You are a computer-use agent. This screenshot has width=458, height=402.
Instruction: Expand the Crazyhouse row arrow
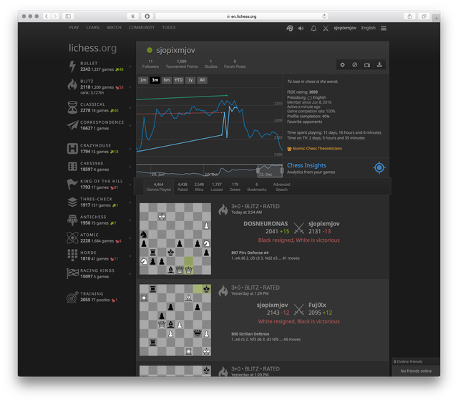(130, 149)
